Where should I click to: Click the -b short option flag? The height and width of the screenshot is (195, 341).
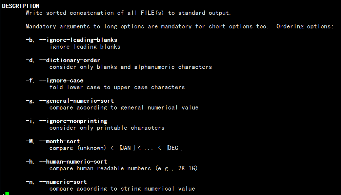tap(30, 40)
